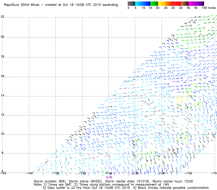Viewport: 217px width, 190px height.
Task: Click longitude label -138 on bottom axis
Action: tap(56, 173)
